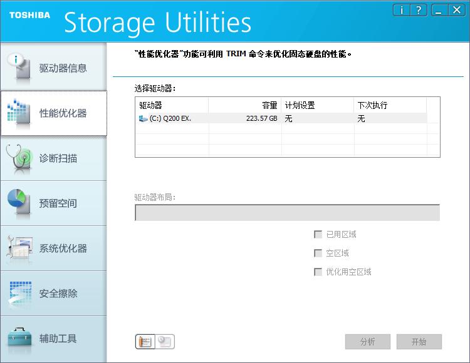
Task: Click the 系统优化器 icon in sidebar
Action: [x=19, y=248]
